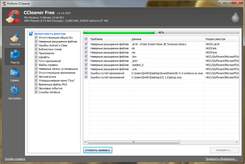
Task: Open the Онлайн-справка link
Action: (15, 159)
